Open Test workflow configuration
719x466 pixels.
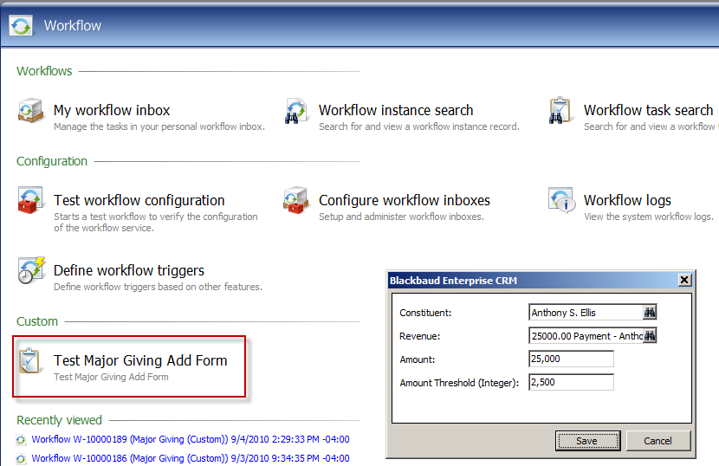coord(139,200)
